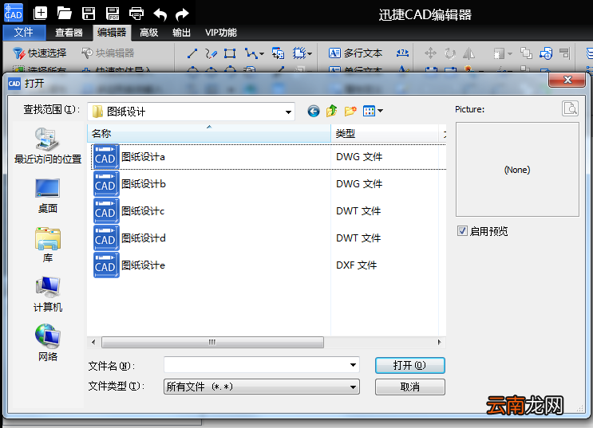The width and height of the screenshot is (593, 428).
Task: Click the scrollbar left arrow
Action: (93, 342)
